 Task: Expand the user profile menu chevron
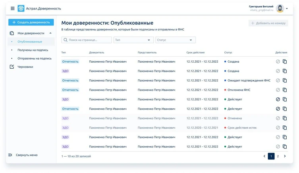[287, 8]
